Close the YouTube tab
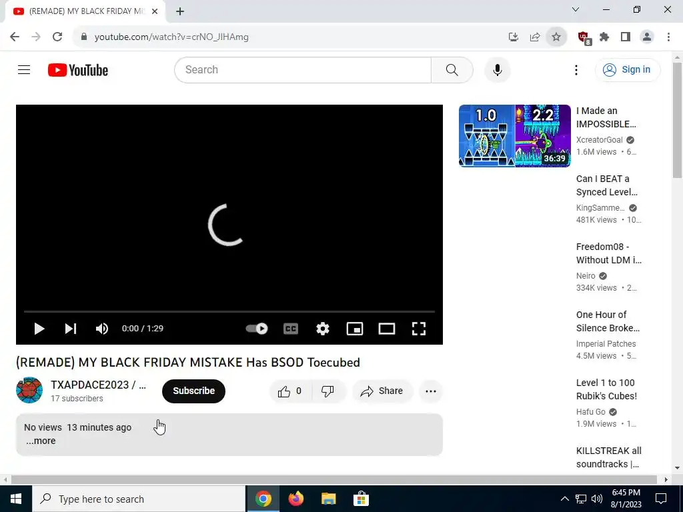Image resolution: width=683 pixels, height=512 pixels. 155,11
